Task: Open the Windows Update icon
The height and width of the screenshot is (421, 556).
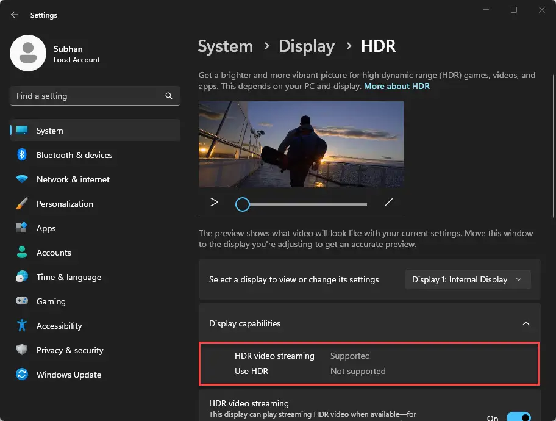Action: click(22, 375)
